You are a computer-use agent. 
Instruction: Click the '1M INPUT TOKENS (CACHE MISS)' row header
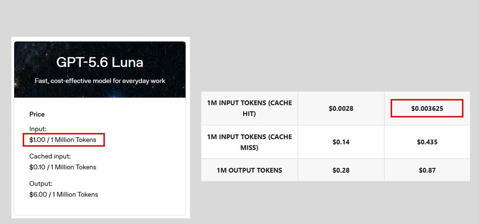click(x=249, y=142)
